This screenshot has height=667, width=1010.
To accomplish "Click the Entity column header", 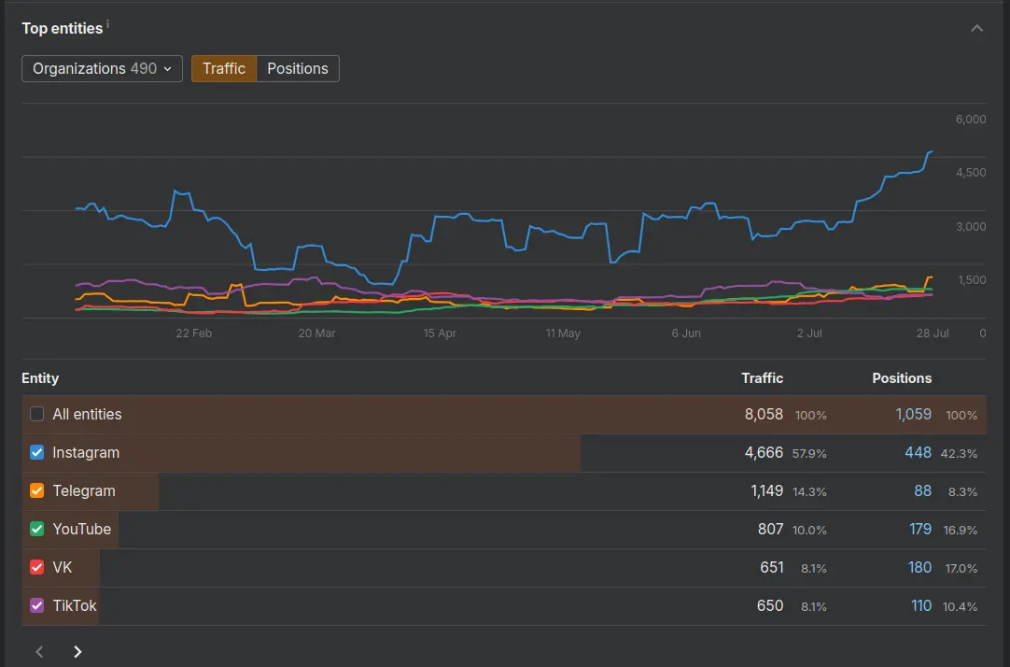I will 40,378.
